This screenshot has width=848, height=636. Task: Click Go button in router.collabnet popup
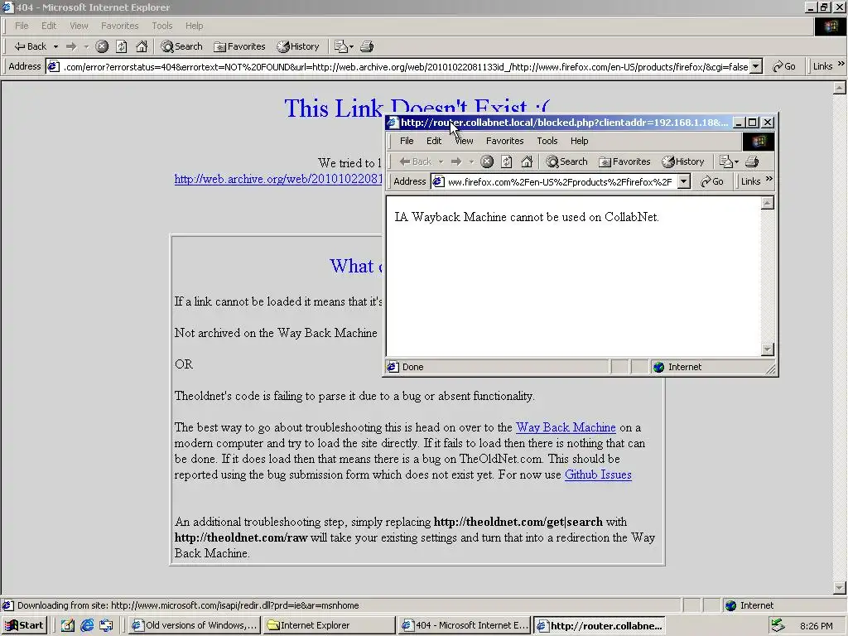tap(711, 181)
